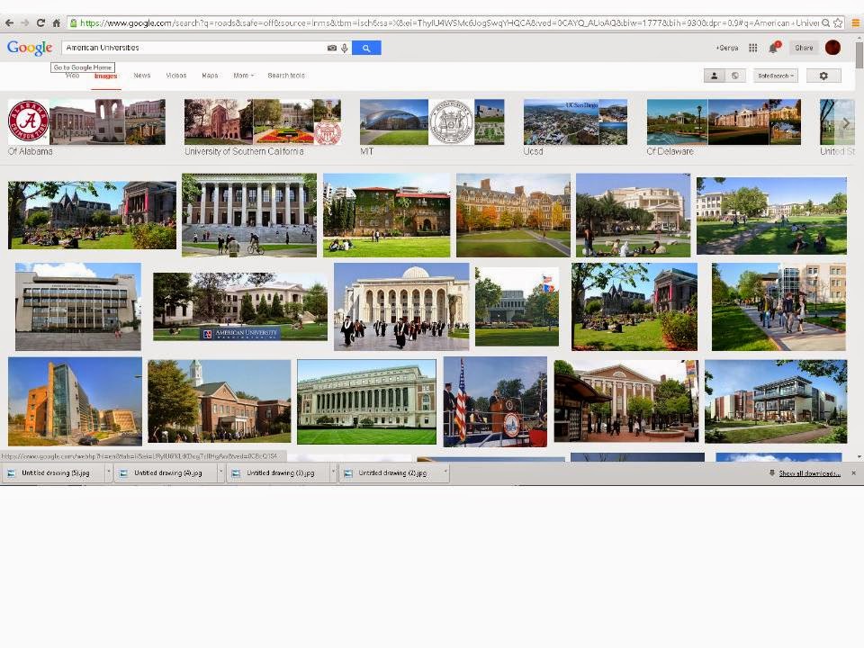This screenshot has height=648, width=864.
Task: Switch to the News tab
Action: click(x=142, y=76)
